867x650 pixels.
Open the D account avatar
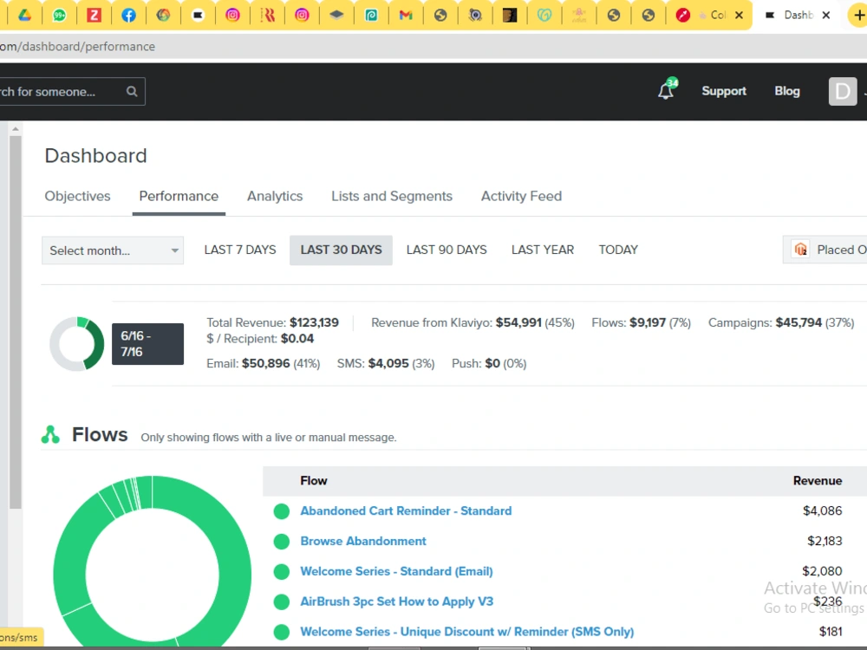pos(843,91)
